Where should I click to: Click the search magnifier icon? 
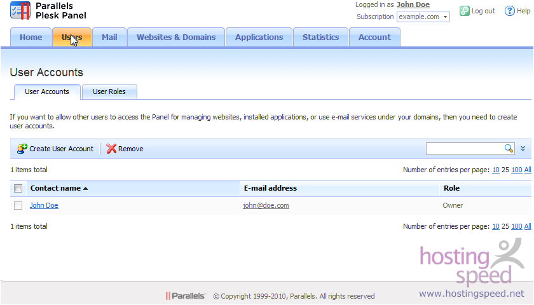pos(509,149)
